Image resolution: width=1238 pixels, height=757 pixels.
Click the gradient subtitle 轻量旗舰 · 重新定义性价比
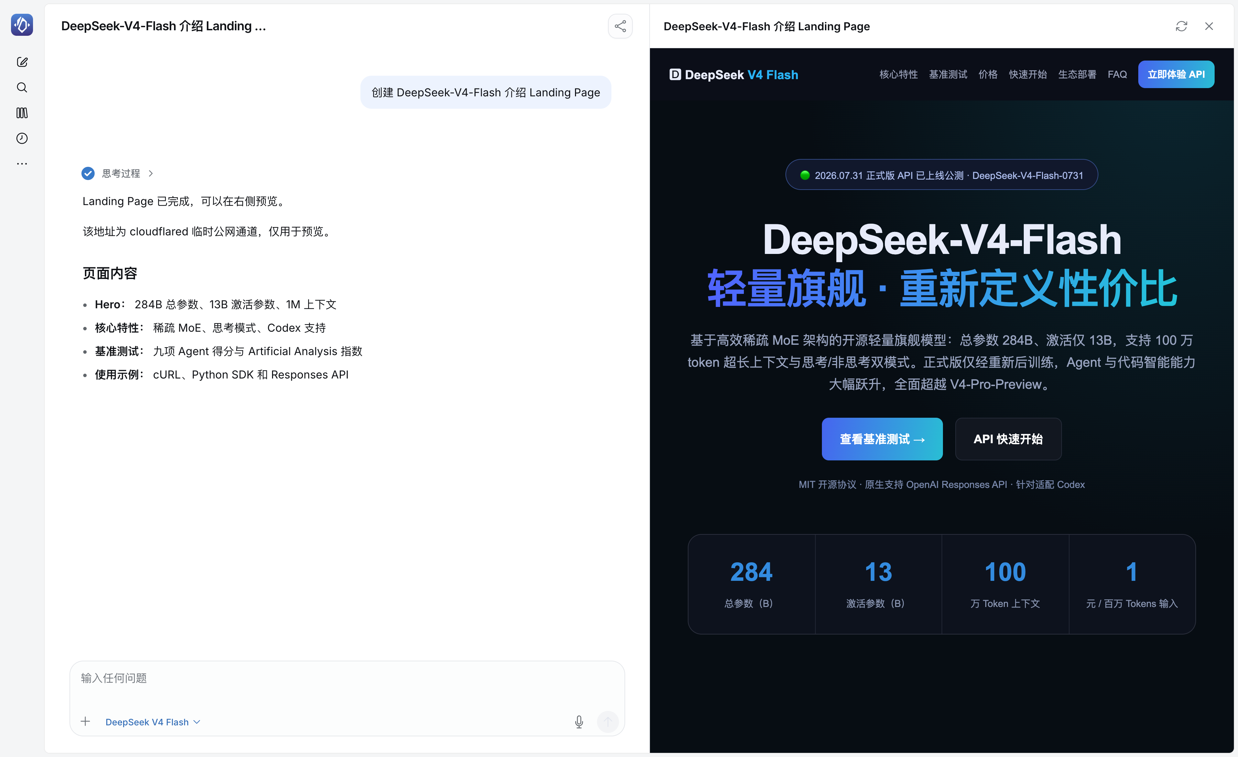(x=942, y=288)
